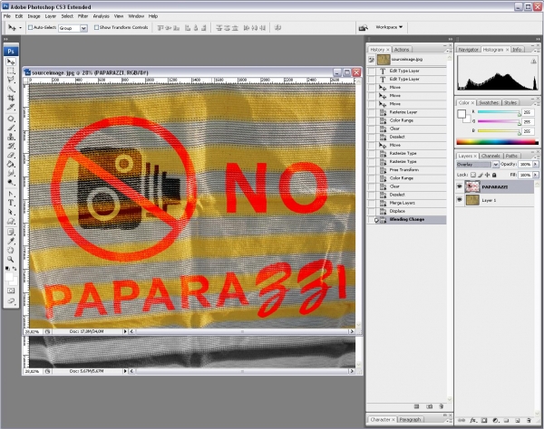Click the Create new layer icon

[518, 420]
